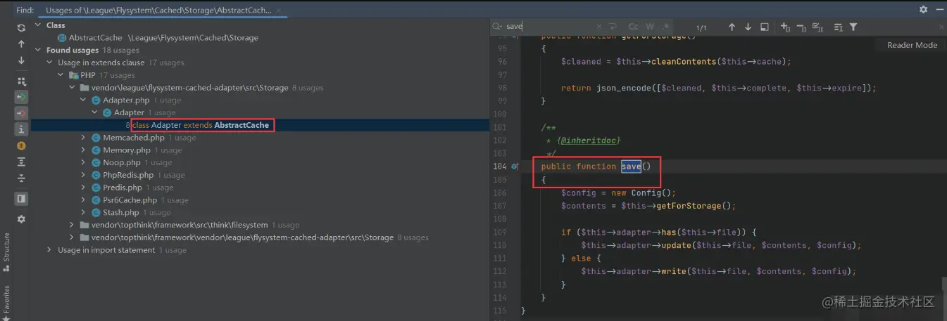
Task: Collapse the Adapter.php node
Action: (84, 100)
